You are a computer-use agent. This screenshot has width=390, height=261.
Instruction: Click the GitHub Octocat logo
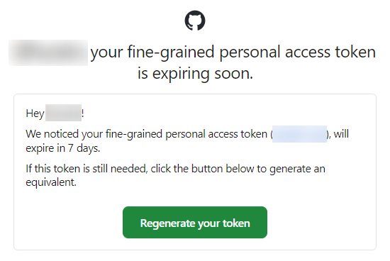[x=195, y=21]
